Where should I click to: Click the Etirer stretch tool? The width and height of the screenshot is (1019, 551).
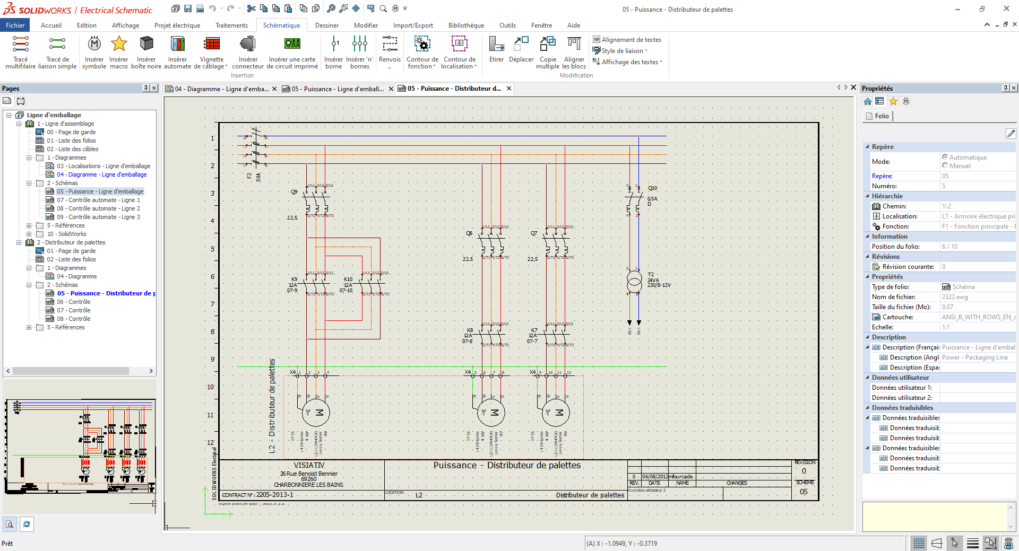[496, 49]
